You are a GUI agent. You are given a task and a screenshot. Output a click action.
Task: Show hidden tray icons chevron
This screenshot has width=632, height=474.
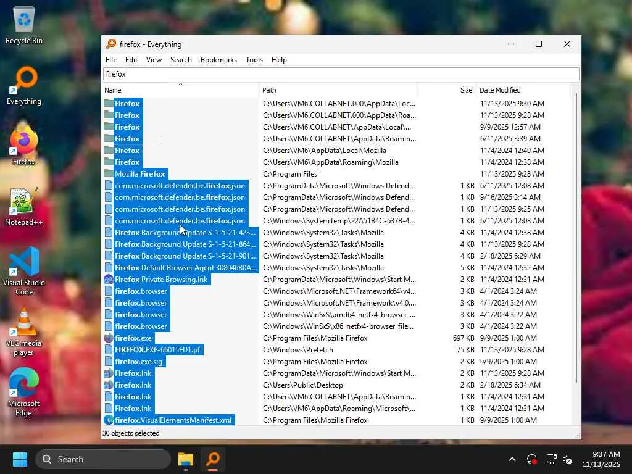point(512,459)
